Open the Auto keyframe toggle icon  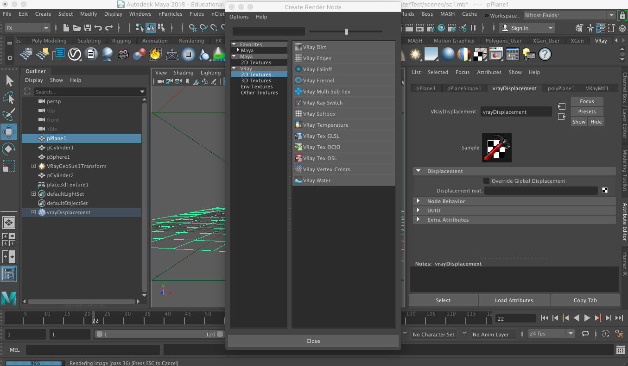(x=605, y=334)
